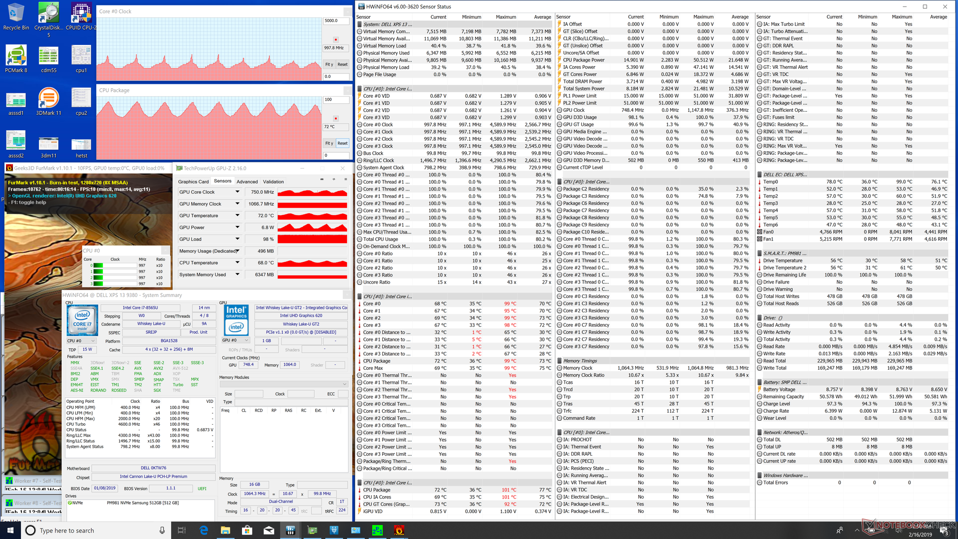Click Fit y in Core #0 Clock graph
958x539 pixels.
[329, 64]
